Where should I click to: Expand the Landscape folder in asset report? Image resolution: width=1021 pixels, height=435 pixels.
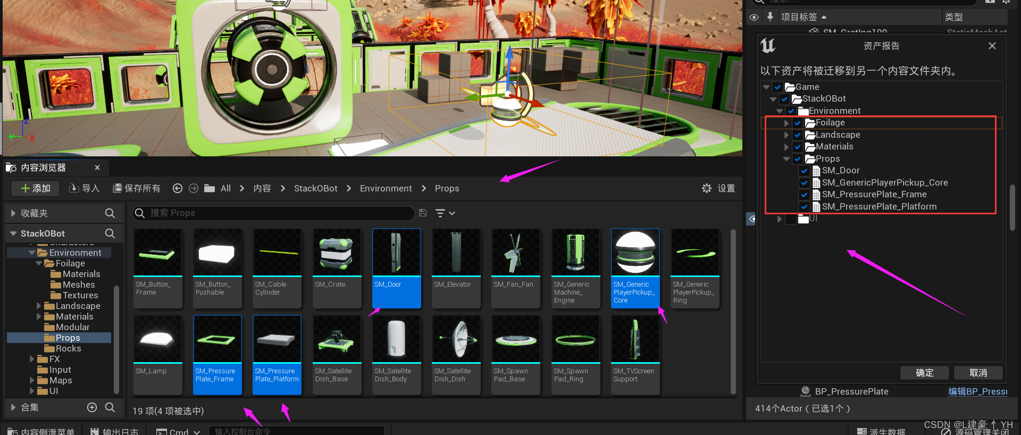[786, 135]
